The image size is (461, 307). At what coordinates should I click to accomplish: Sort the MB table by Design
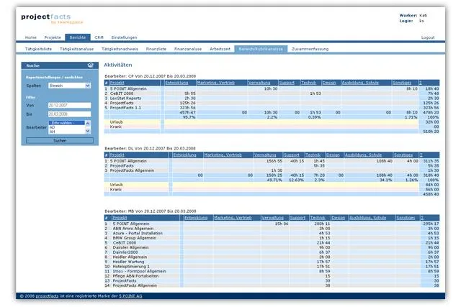point(339,218)
